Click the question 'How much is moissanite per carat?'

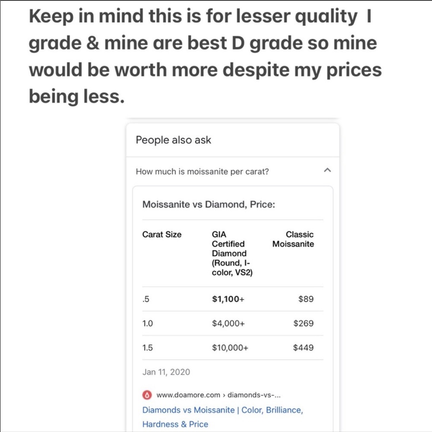click(202, 172)
